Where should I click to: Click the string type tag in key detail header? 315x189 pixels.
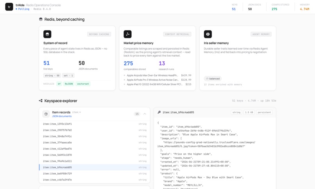[x=236, y=112]
